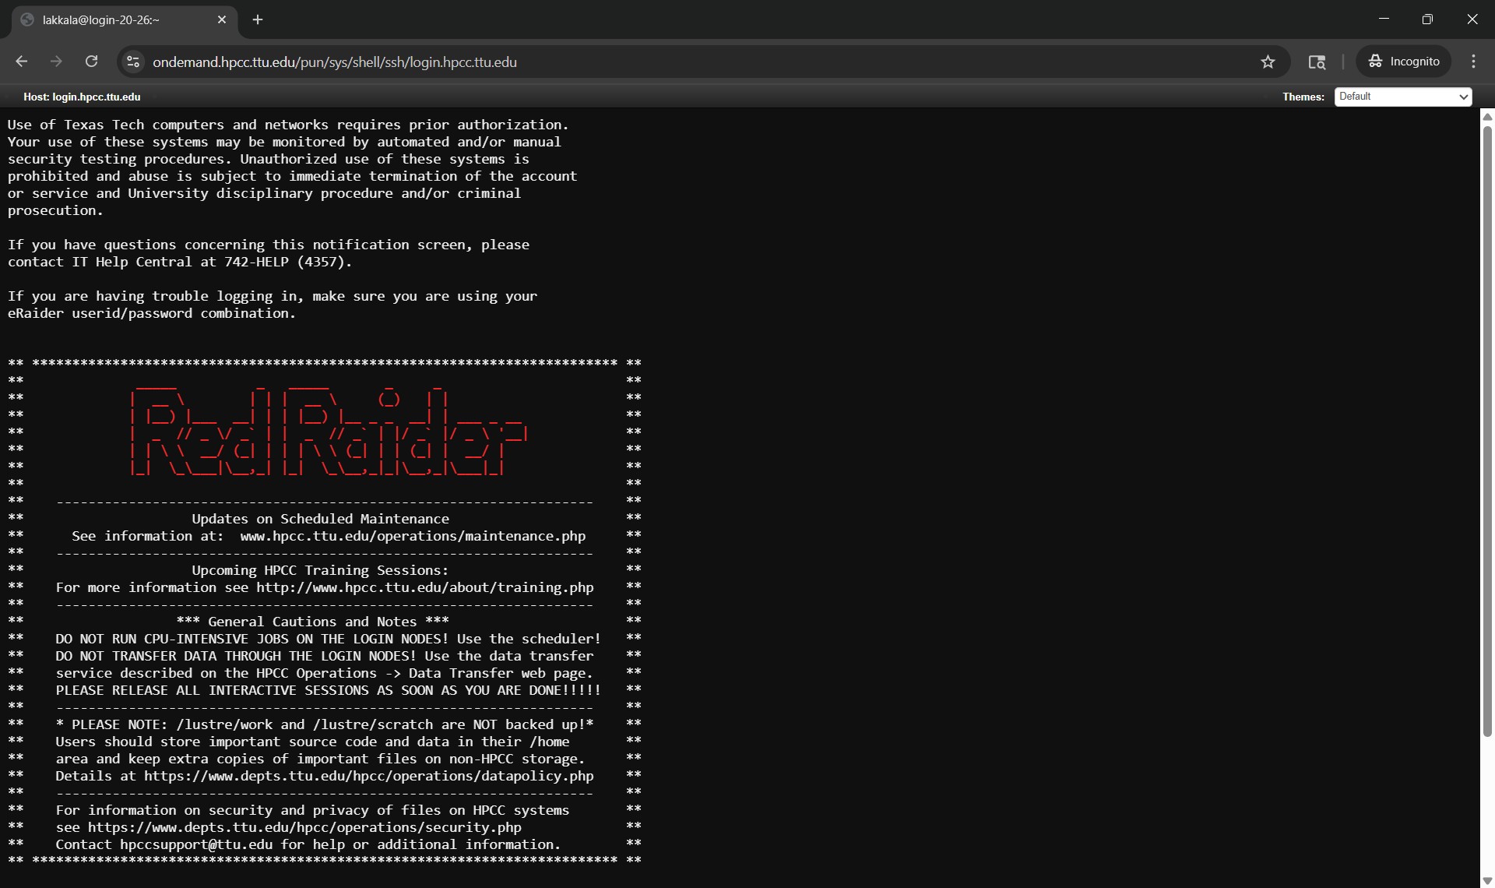
Task: Open site information icon in address bar
Action: 133,62
